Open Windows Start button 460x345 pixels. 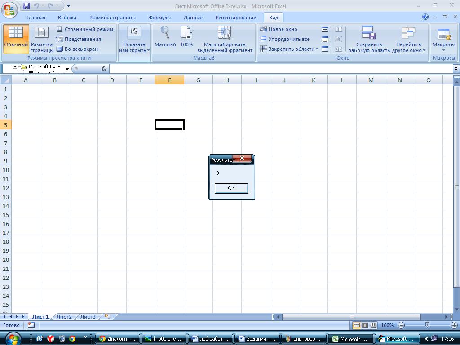[x=13, y=339]
